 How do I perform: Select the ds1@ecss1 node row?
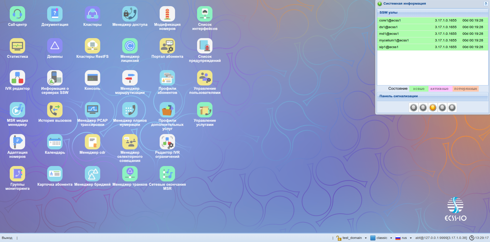[433, 27]
